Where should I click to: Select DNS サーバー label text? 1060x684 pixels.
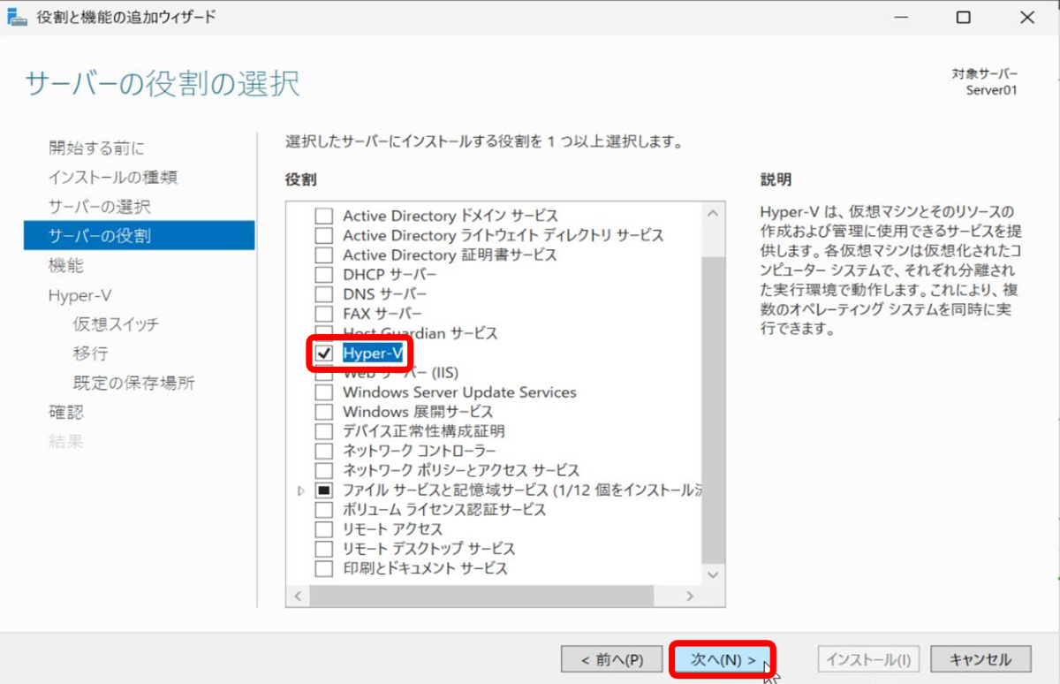tap(384, 293)
